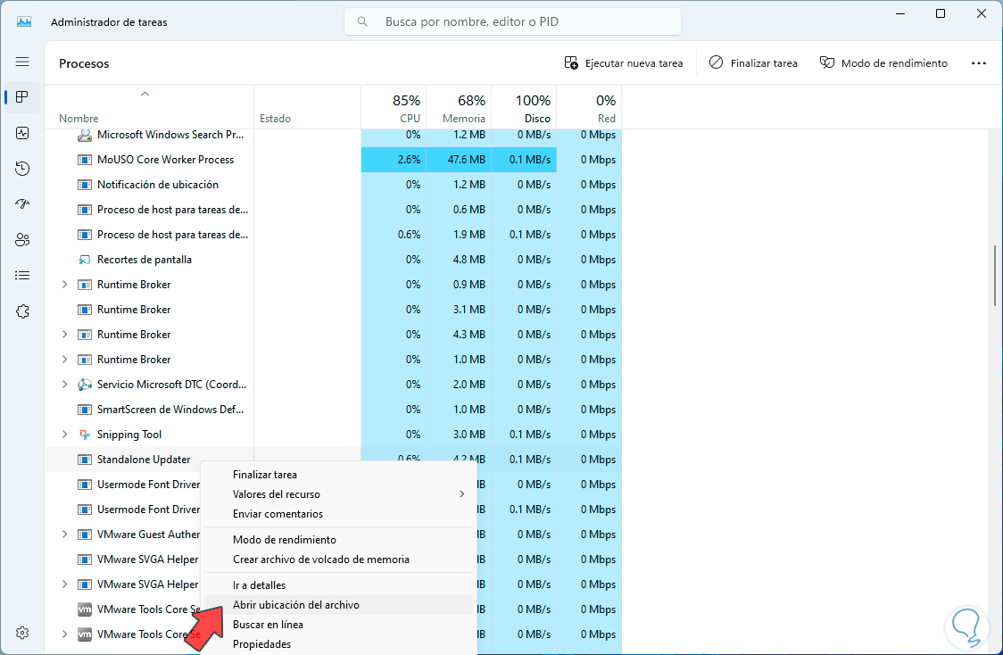Click the vertical scrollbar thumb
1003x655 pixels.
point(995,276)
